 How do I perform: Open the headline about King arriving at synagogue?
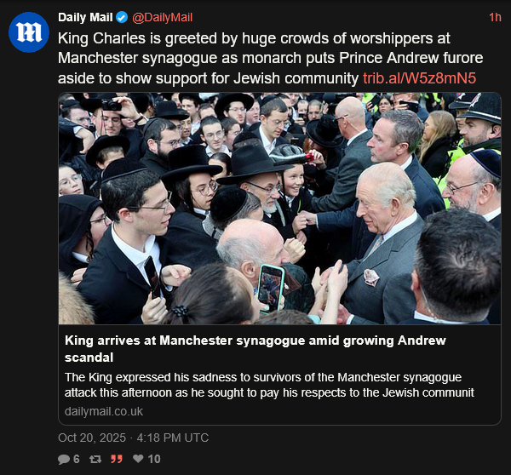coord(255,349)
